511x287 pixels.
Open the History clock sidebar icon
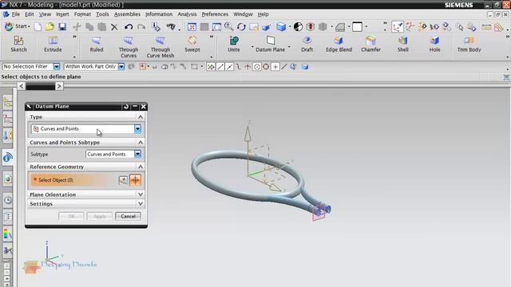tap(8, 199)
